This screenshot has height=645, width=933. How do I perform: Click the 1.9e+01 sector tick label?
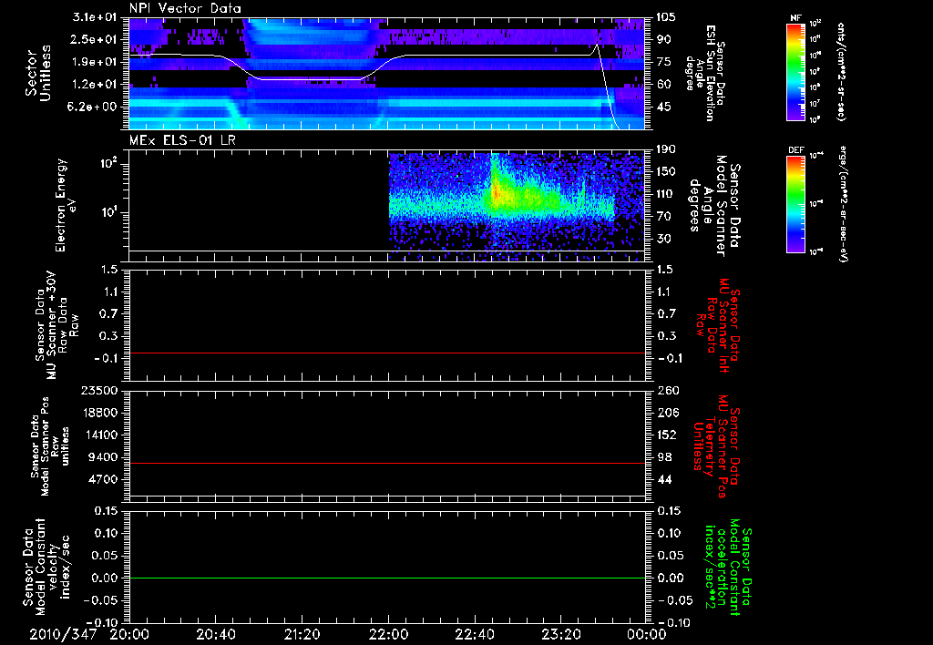[95, 62]
